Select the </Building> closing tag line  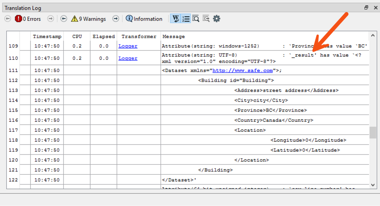click(x=215, y=170)
